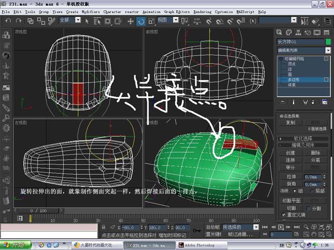Click the green object color swatch

pyautogui.click(x=328, y=42)
